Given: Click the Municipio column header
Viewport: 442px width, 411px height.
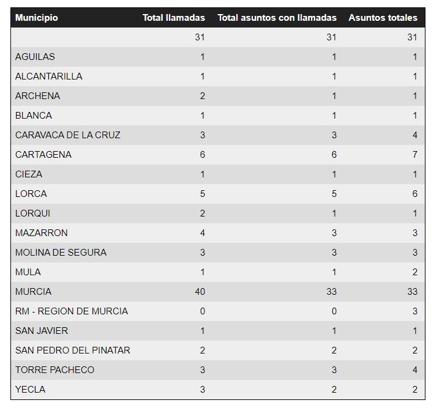Looking at the screenshot, I should (x=37, y=18).
